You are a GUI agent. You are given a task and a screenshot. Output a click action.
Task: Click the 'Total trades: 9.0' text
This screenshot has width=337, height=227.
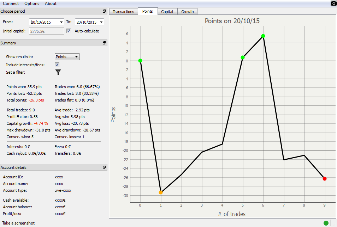coord(20,110)
